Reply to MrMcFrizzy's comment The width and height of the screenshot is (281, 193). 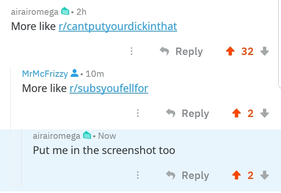tap(188, 113)
